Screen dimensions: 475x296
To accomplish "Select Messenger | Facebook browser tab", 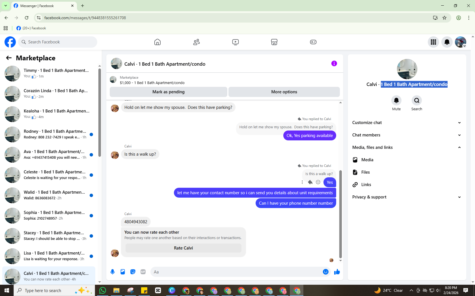I will click(x=44, y=6).
